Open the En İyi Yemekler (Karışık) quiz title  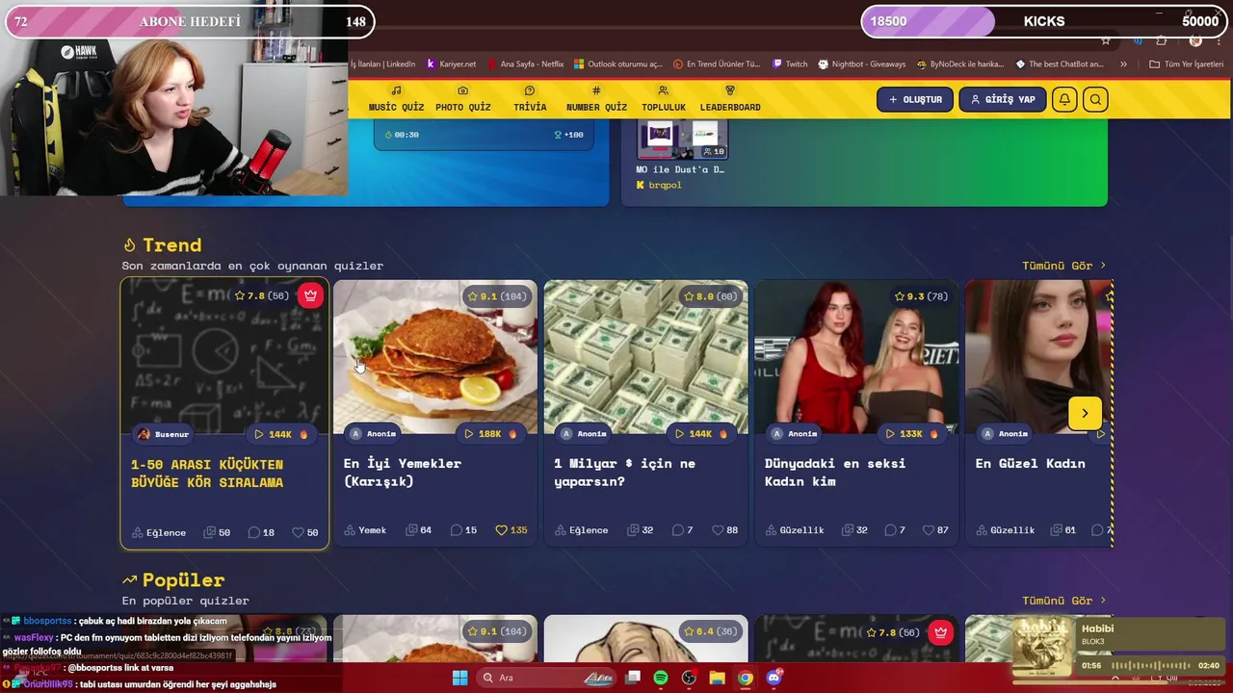coord(403,473)
